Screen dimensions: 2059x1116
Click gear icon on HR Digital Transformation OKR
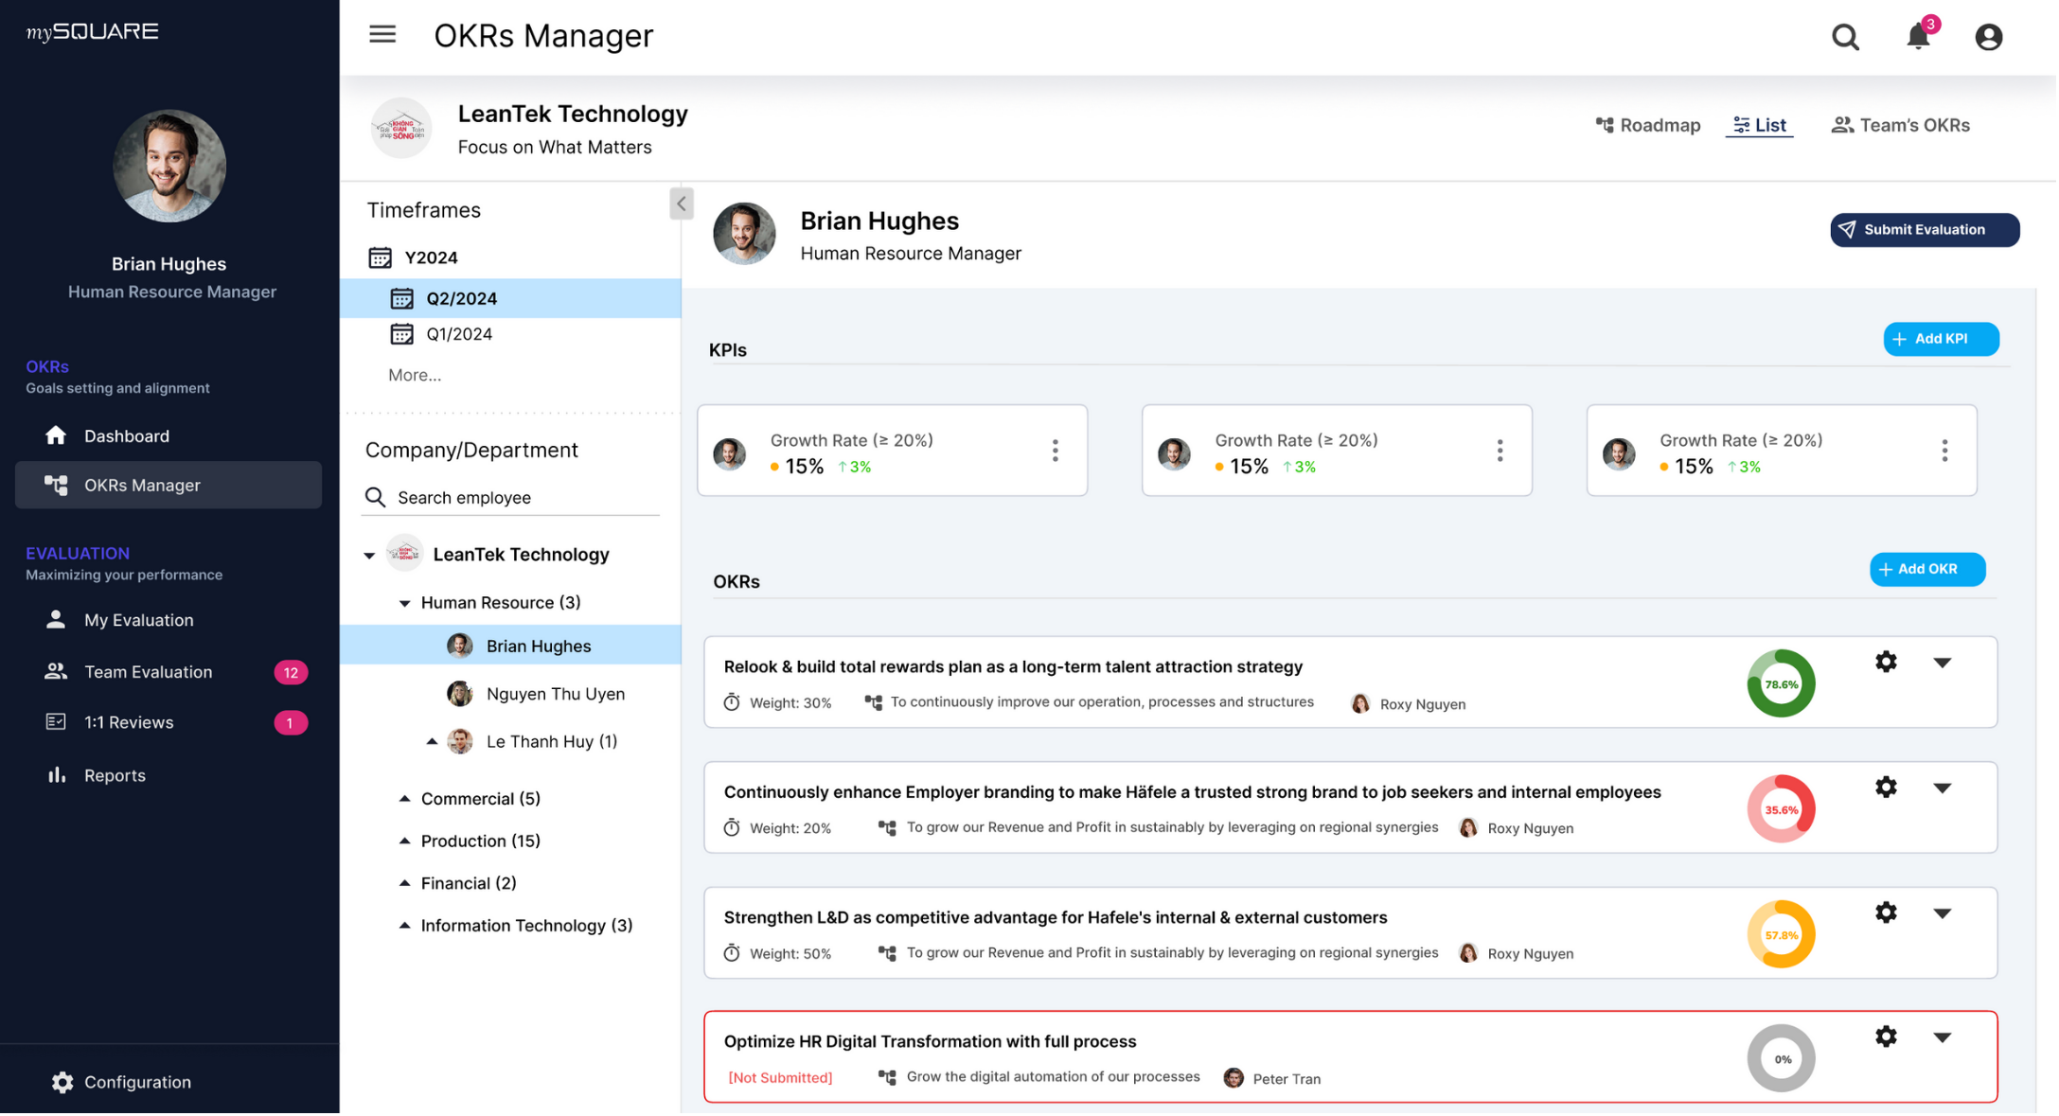pyautogui.click(x=1886, y=1036)
